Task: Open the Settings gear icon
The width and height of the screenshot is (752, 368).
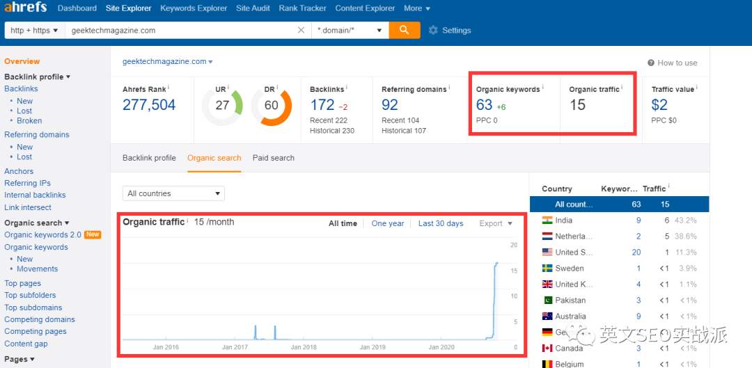Action: (433, 30)
